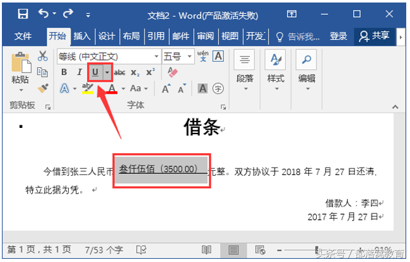This screenshot has height=262, width=410.
Task: Open the 样式 styles gallery
Action: 276,71
